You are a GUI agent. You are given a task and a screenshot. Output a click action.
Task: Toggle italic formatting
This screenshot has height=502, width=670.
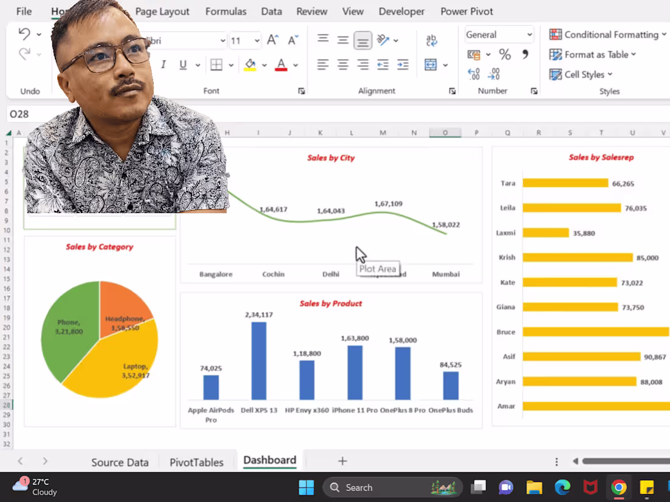click(x=164, y=64)
